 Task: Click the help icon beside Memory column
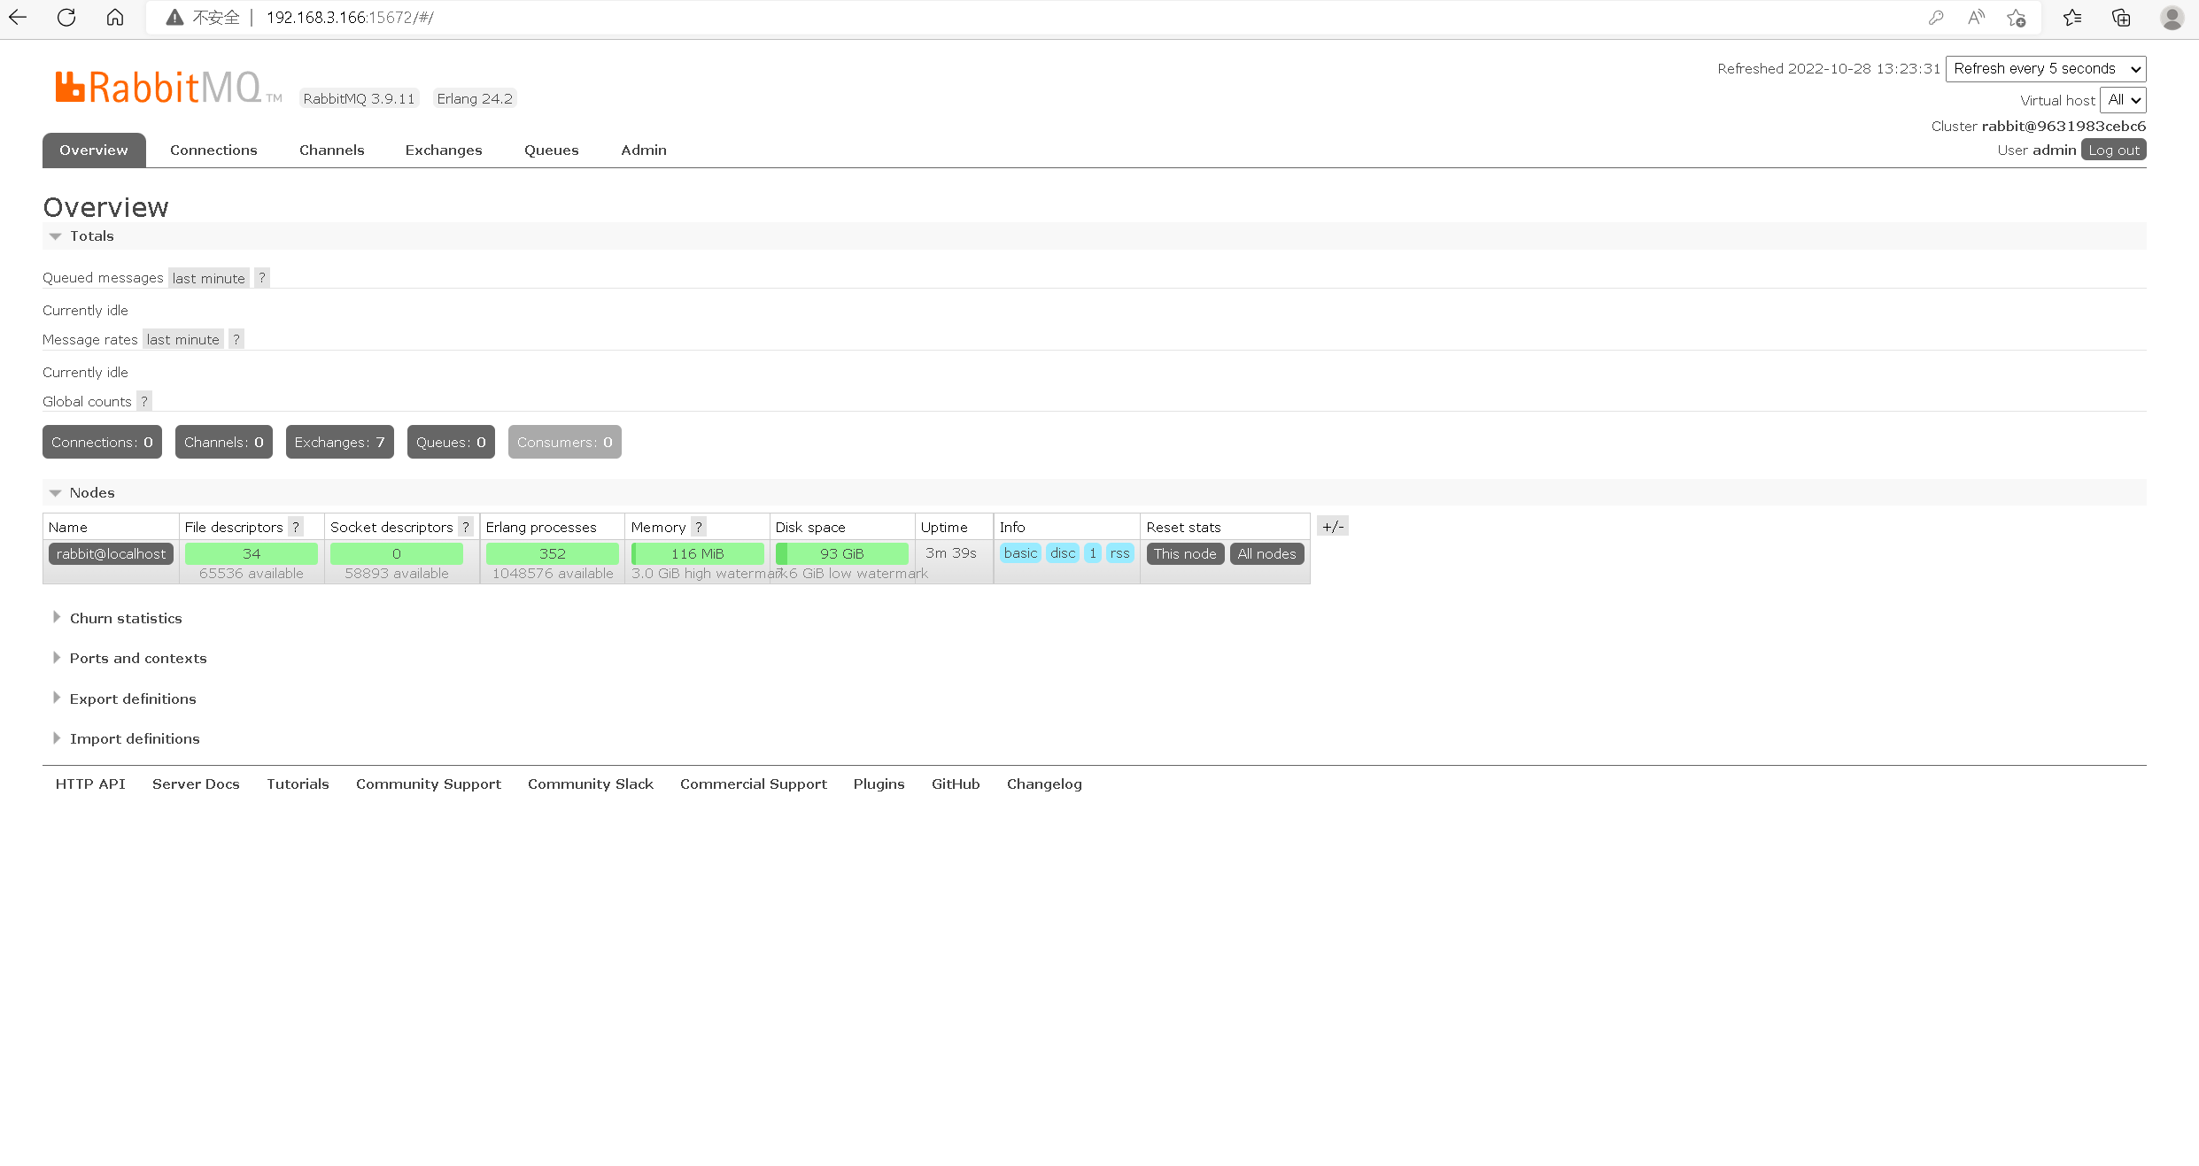(x=699, y=527)
